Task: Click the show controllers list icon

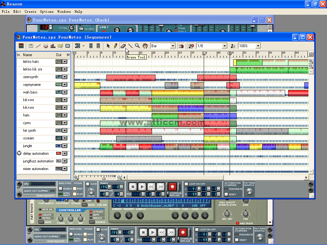Action: click(78, 46)
